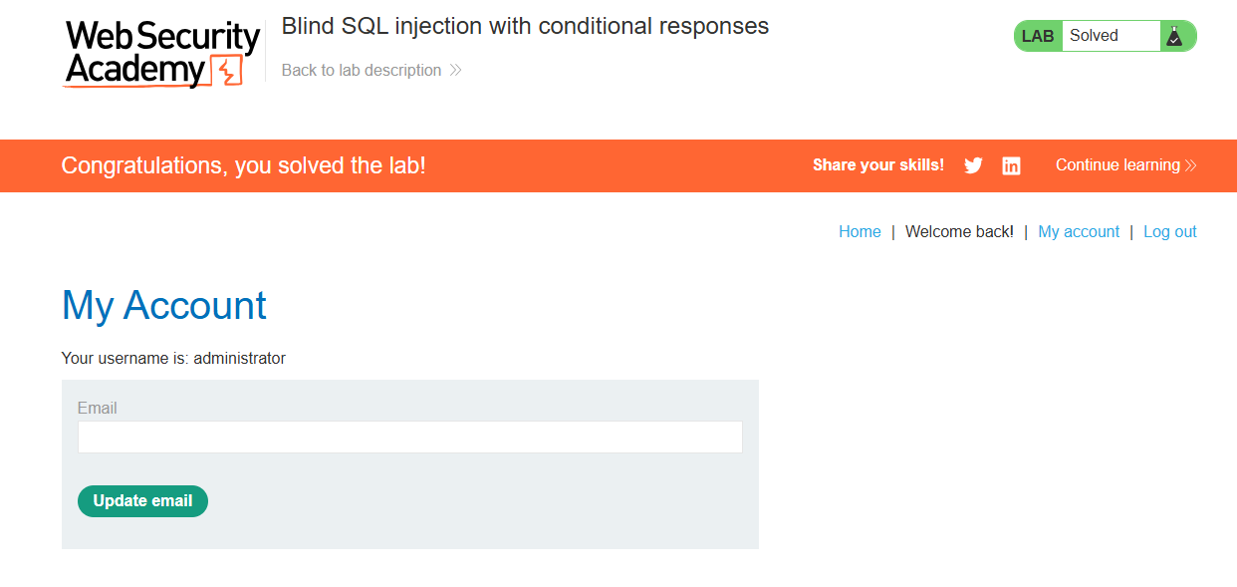Click chevrons next to Back to lab description
Screen dimensions: 1237x587
pos(455,71)
